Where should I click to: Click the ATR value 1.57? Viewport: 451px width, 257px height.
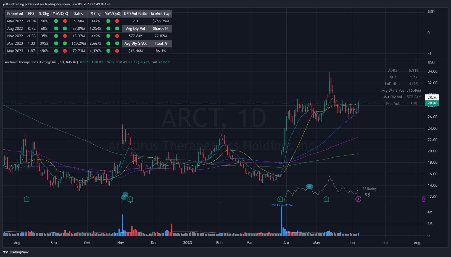tap(414, 77)
